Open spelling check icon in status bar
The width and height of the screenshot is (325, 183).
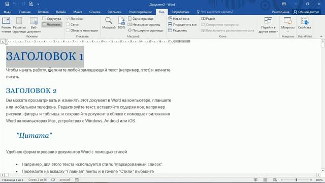pos(53,180)
